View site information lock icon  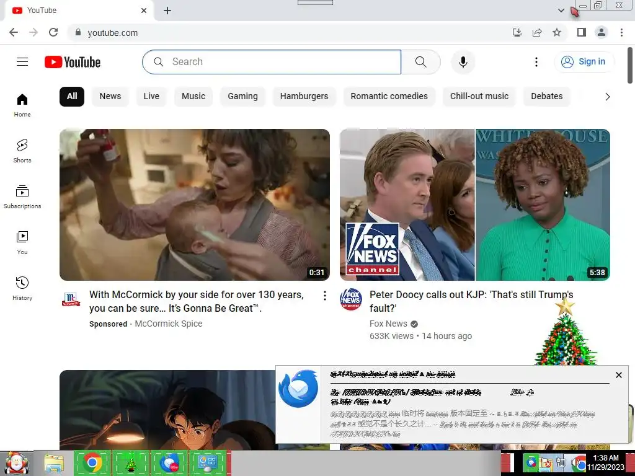click(78, 32)
